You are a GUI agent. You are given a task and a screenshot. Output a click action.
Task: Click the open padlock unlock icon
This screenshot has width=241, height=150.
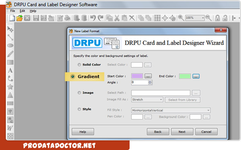225,18
